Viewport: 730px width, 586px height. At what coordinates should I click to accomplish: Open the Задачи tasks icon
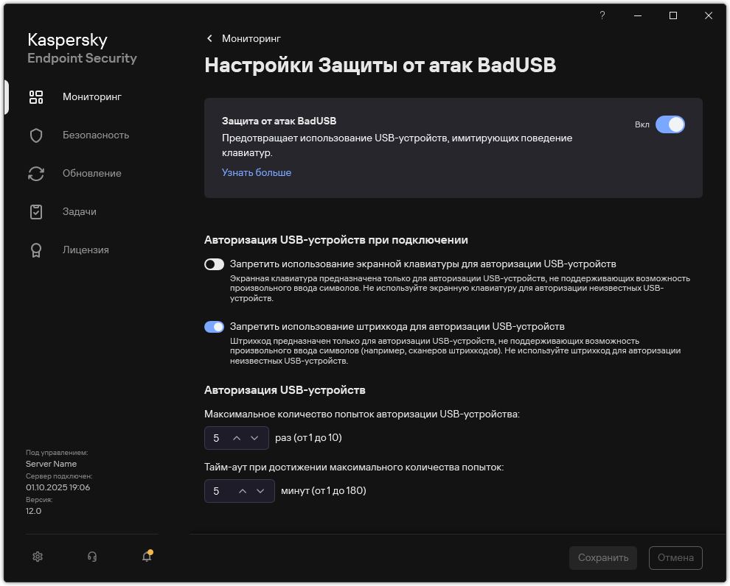click(35, 211)
